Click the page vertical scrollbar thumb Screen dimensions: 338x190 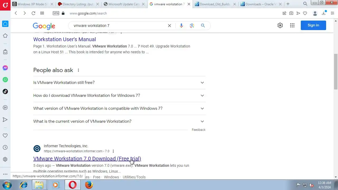pyautogui.click(x=336, y=71)
